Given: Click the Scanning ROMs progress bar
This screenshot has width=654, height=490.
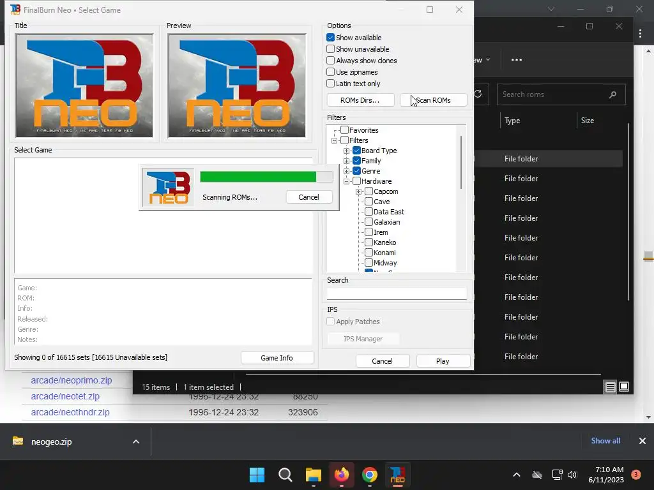Looking at the screenshot, I should click(266, 177).
